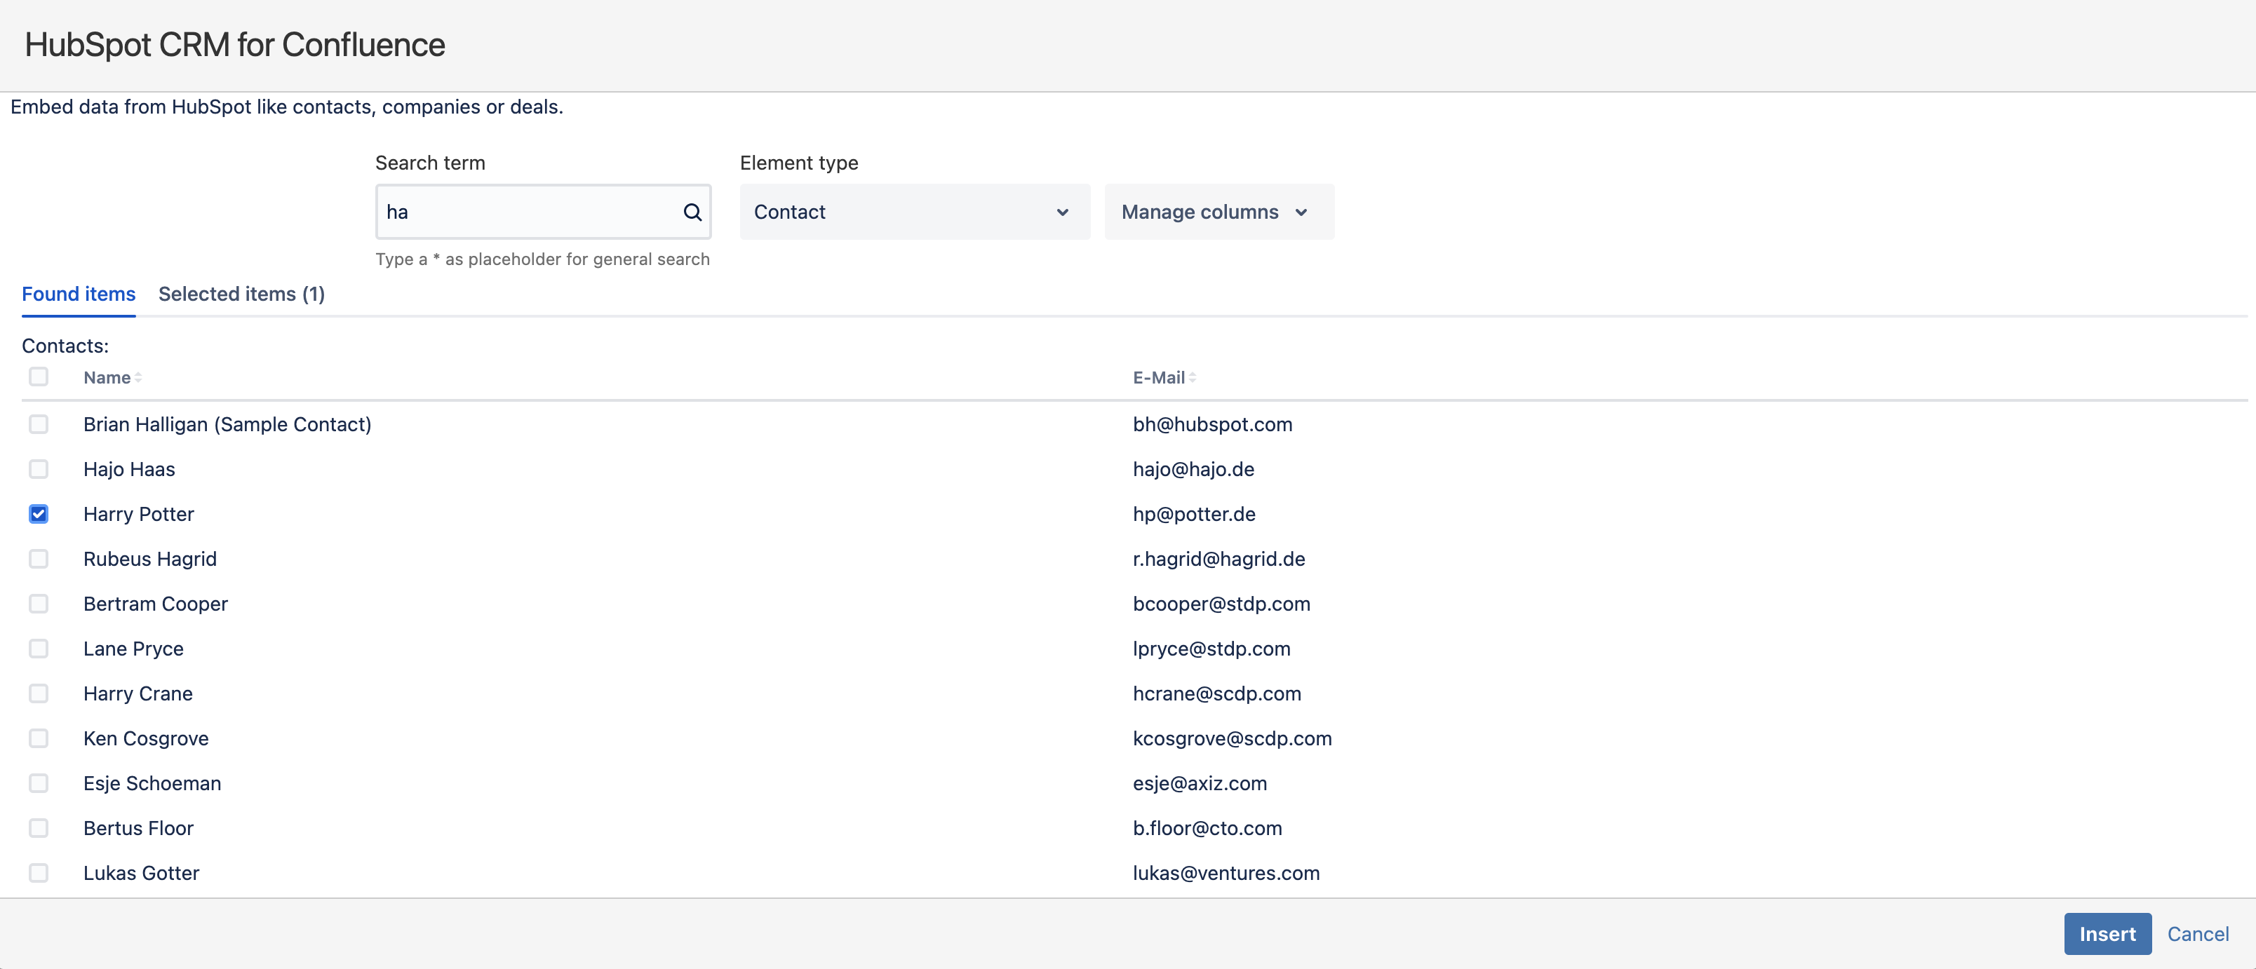Check the Ken Cosgrove checkbox
The image size is (2256, 969).
click(x=39, y=739)
